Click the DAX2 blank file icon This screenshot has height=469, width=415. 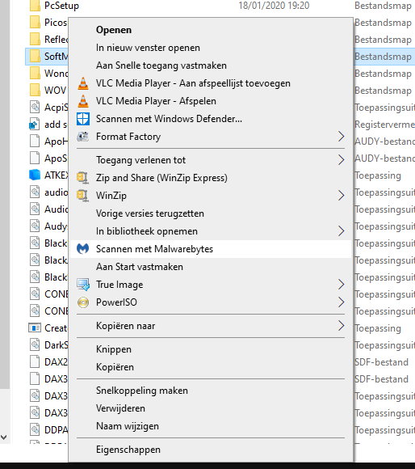pyautogui.click(x=35, y=362)
